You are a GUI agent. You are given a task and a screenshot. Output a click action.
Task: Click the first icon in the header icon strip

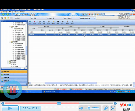[84, 14]
